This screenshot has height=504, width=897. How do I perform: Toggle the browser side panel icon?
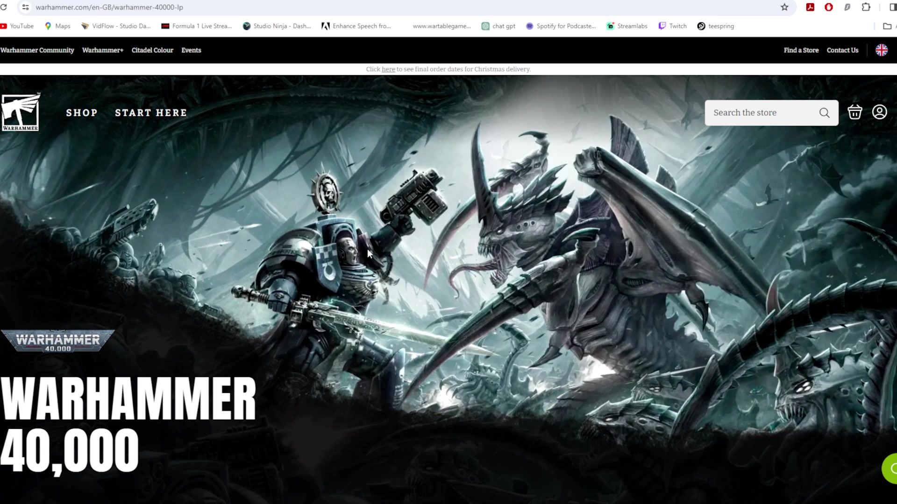(893, 7)
